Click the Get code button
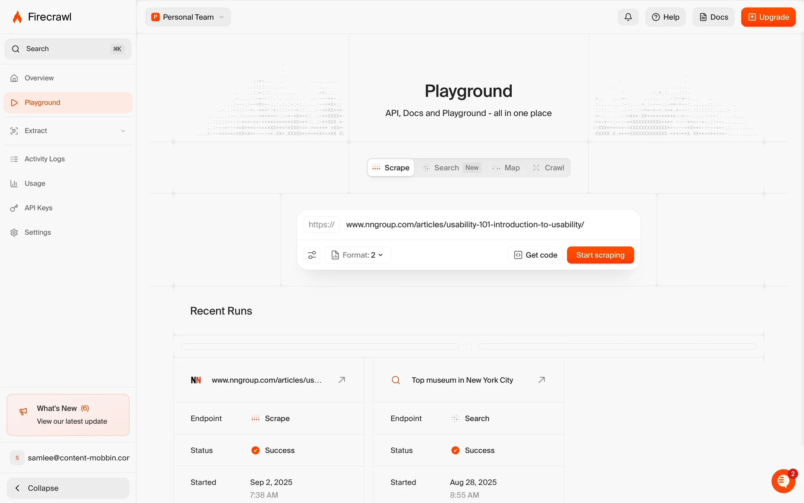 (x=536, y=255)
